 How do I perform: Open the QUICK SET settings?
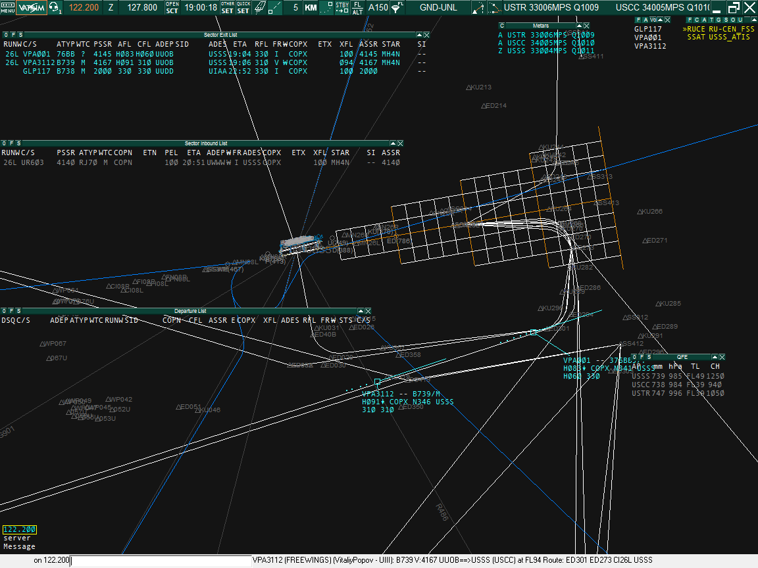pyautogui.click(x=243, y=7)
